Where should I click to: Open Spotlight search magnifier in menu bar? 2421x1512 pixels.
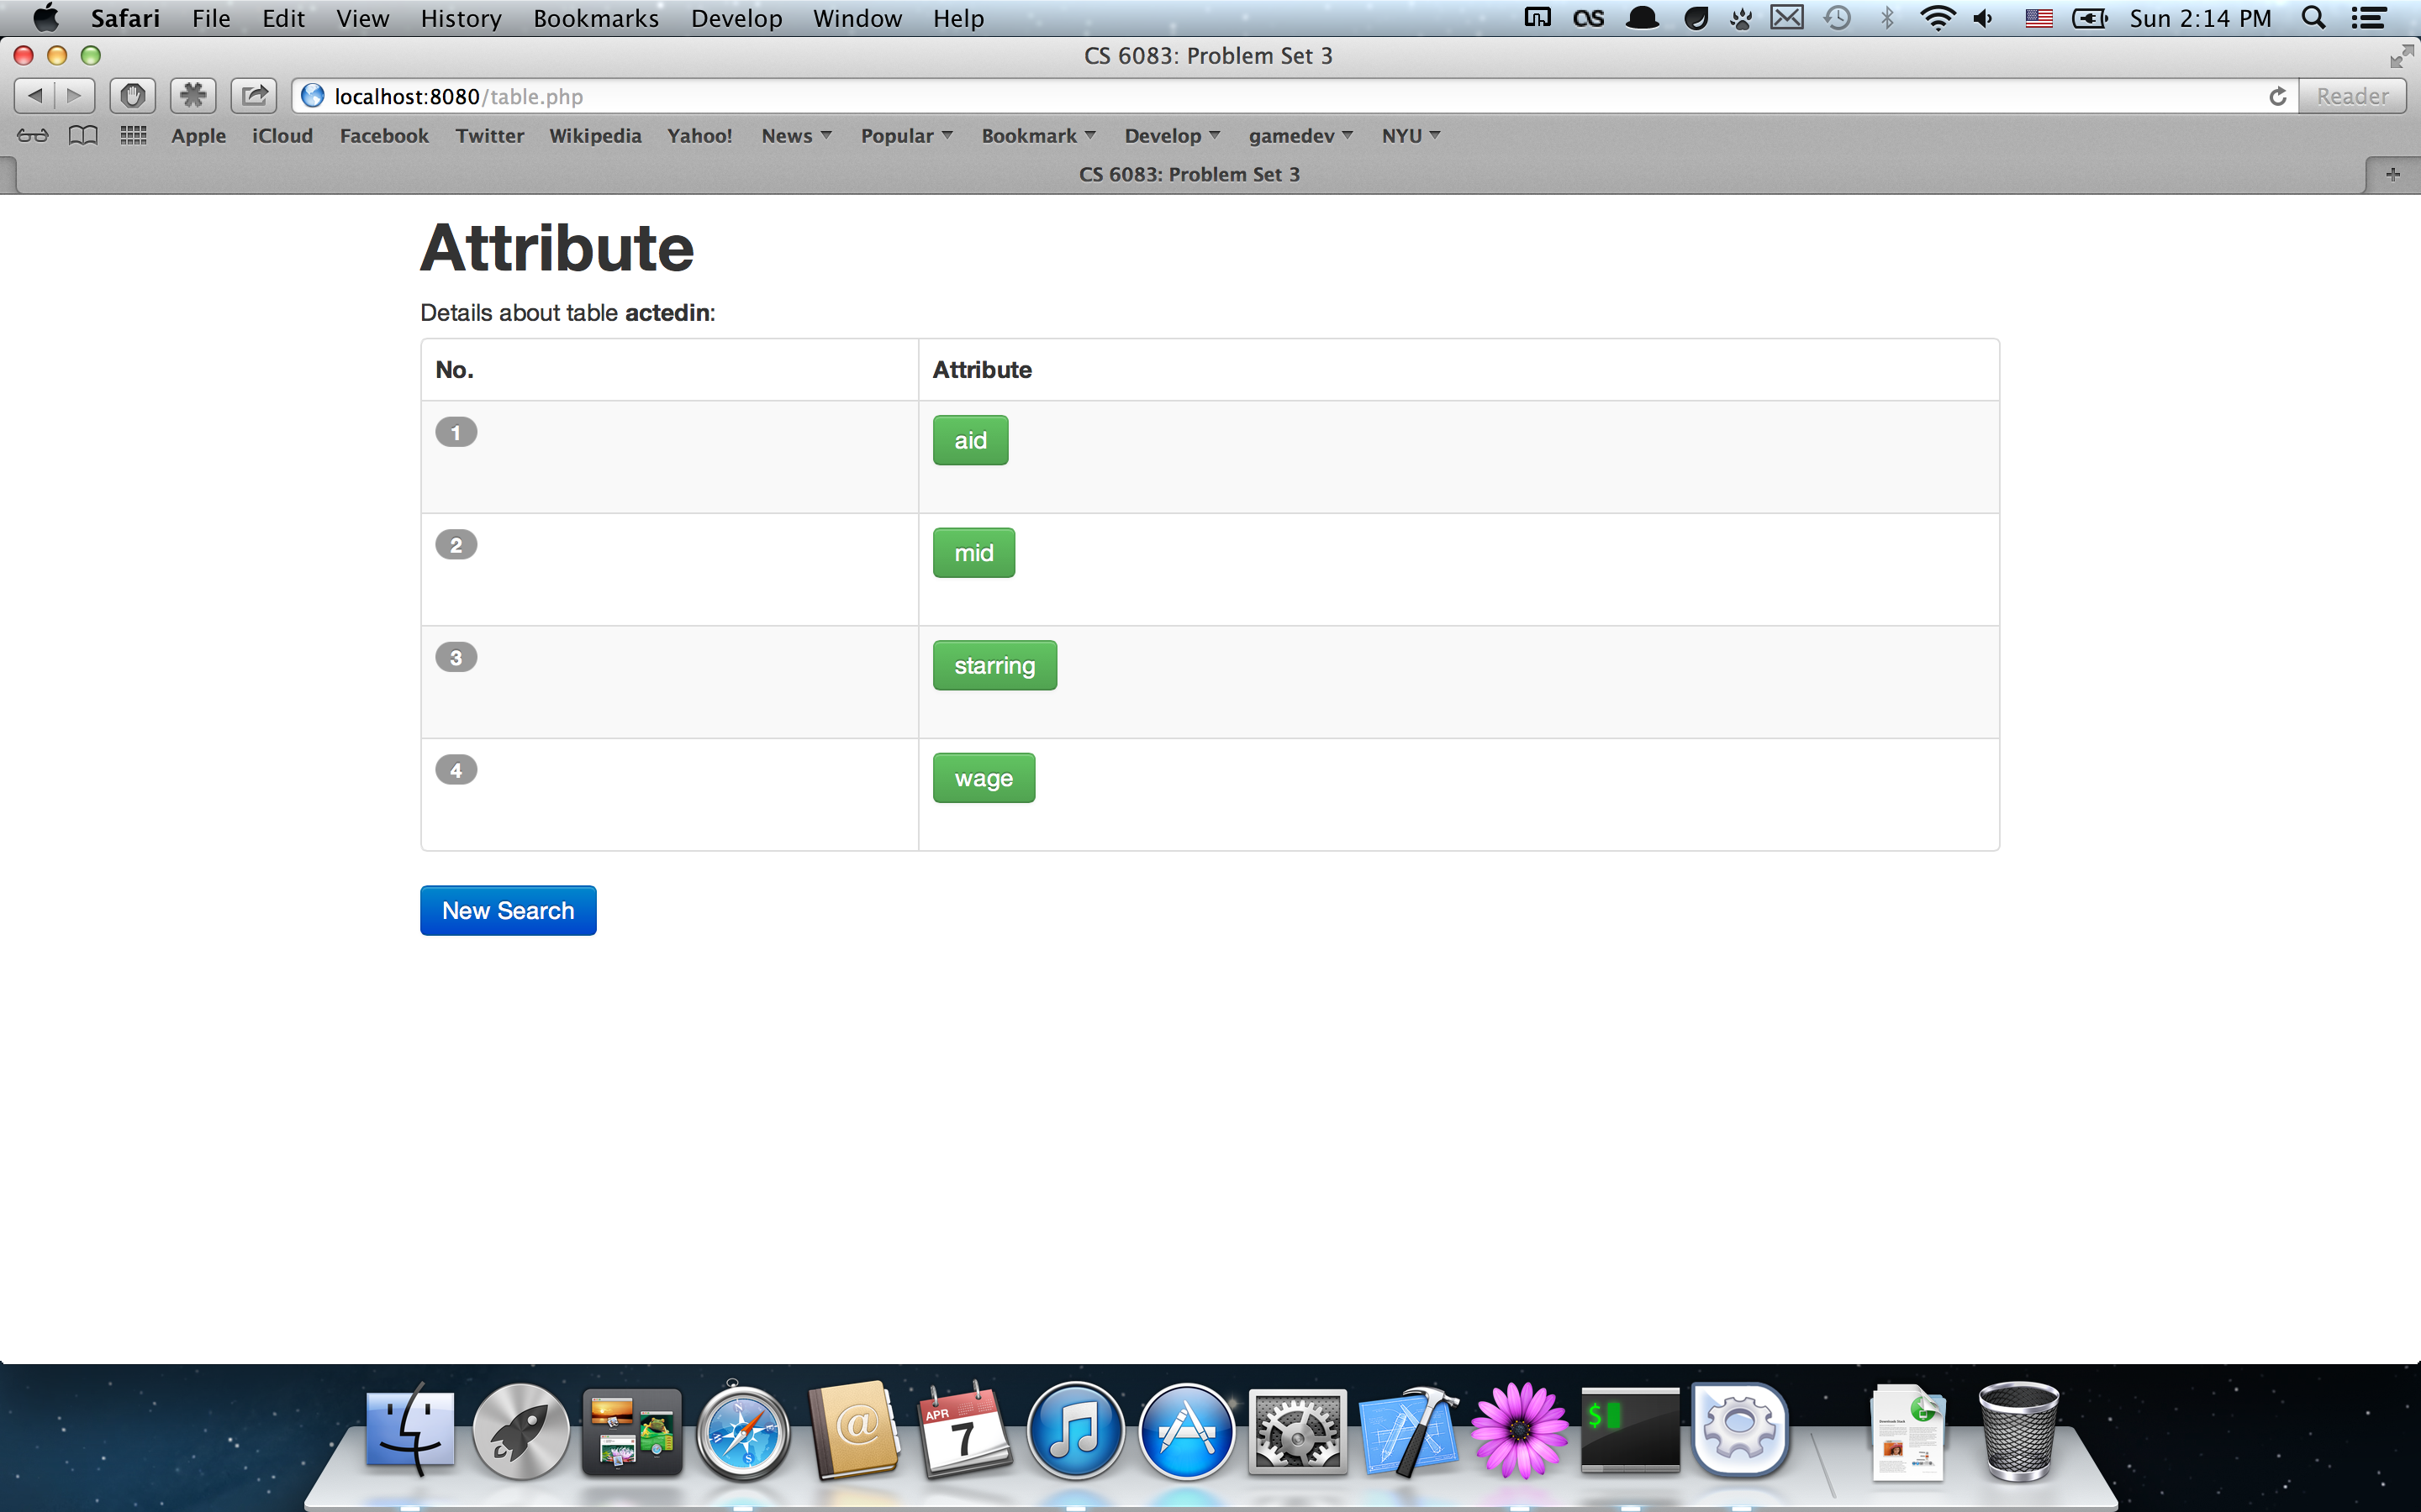(x=2313, y=18)
